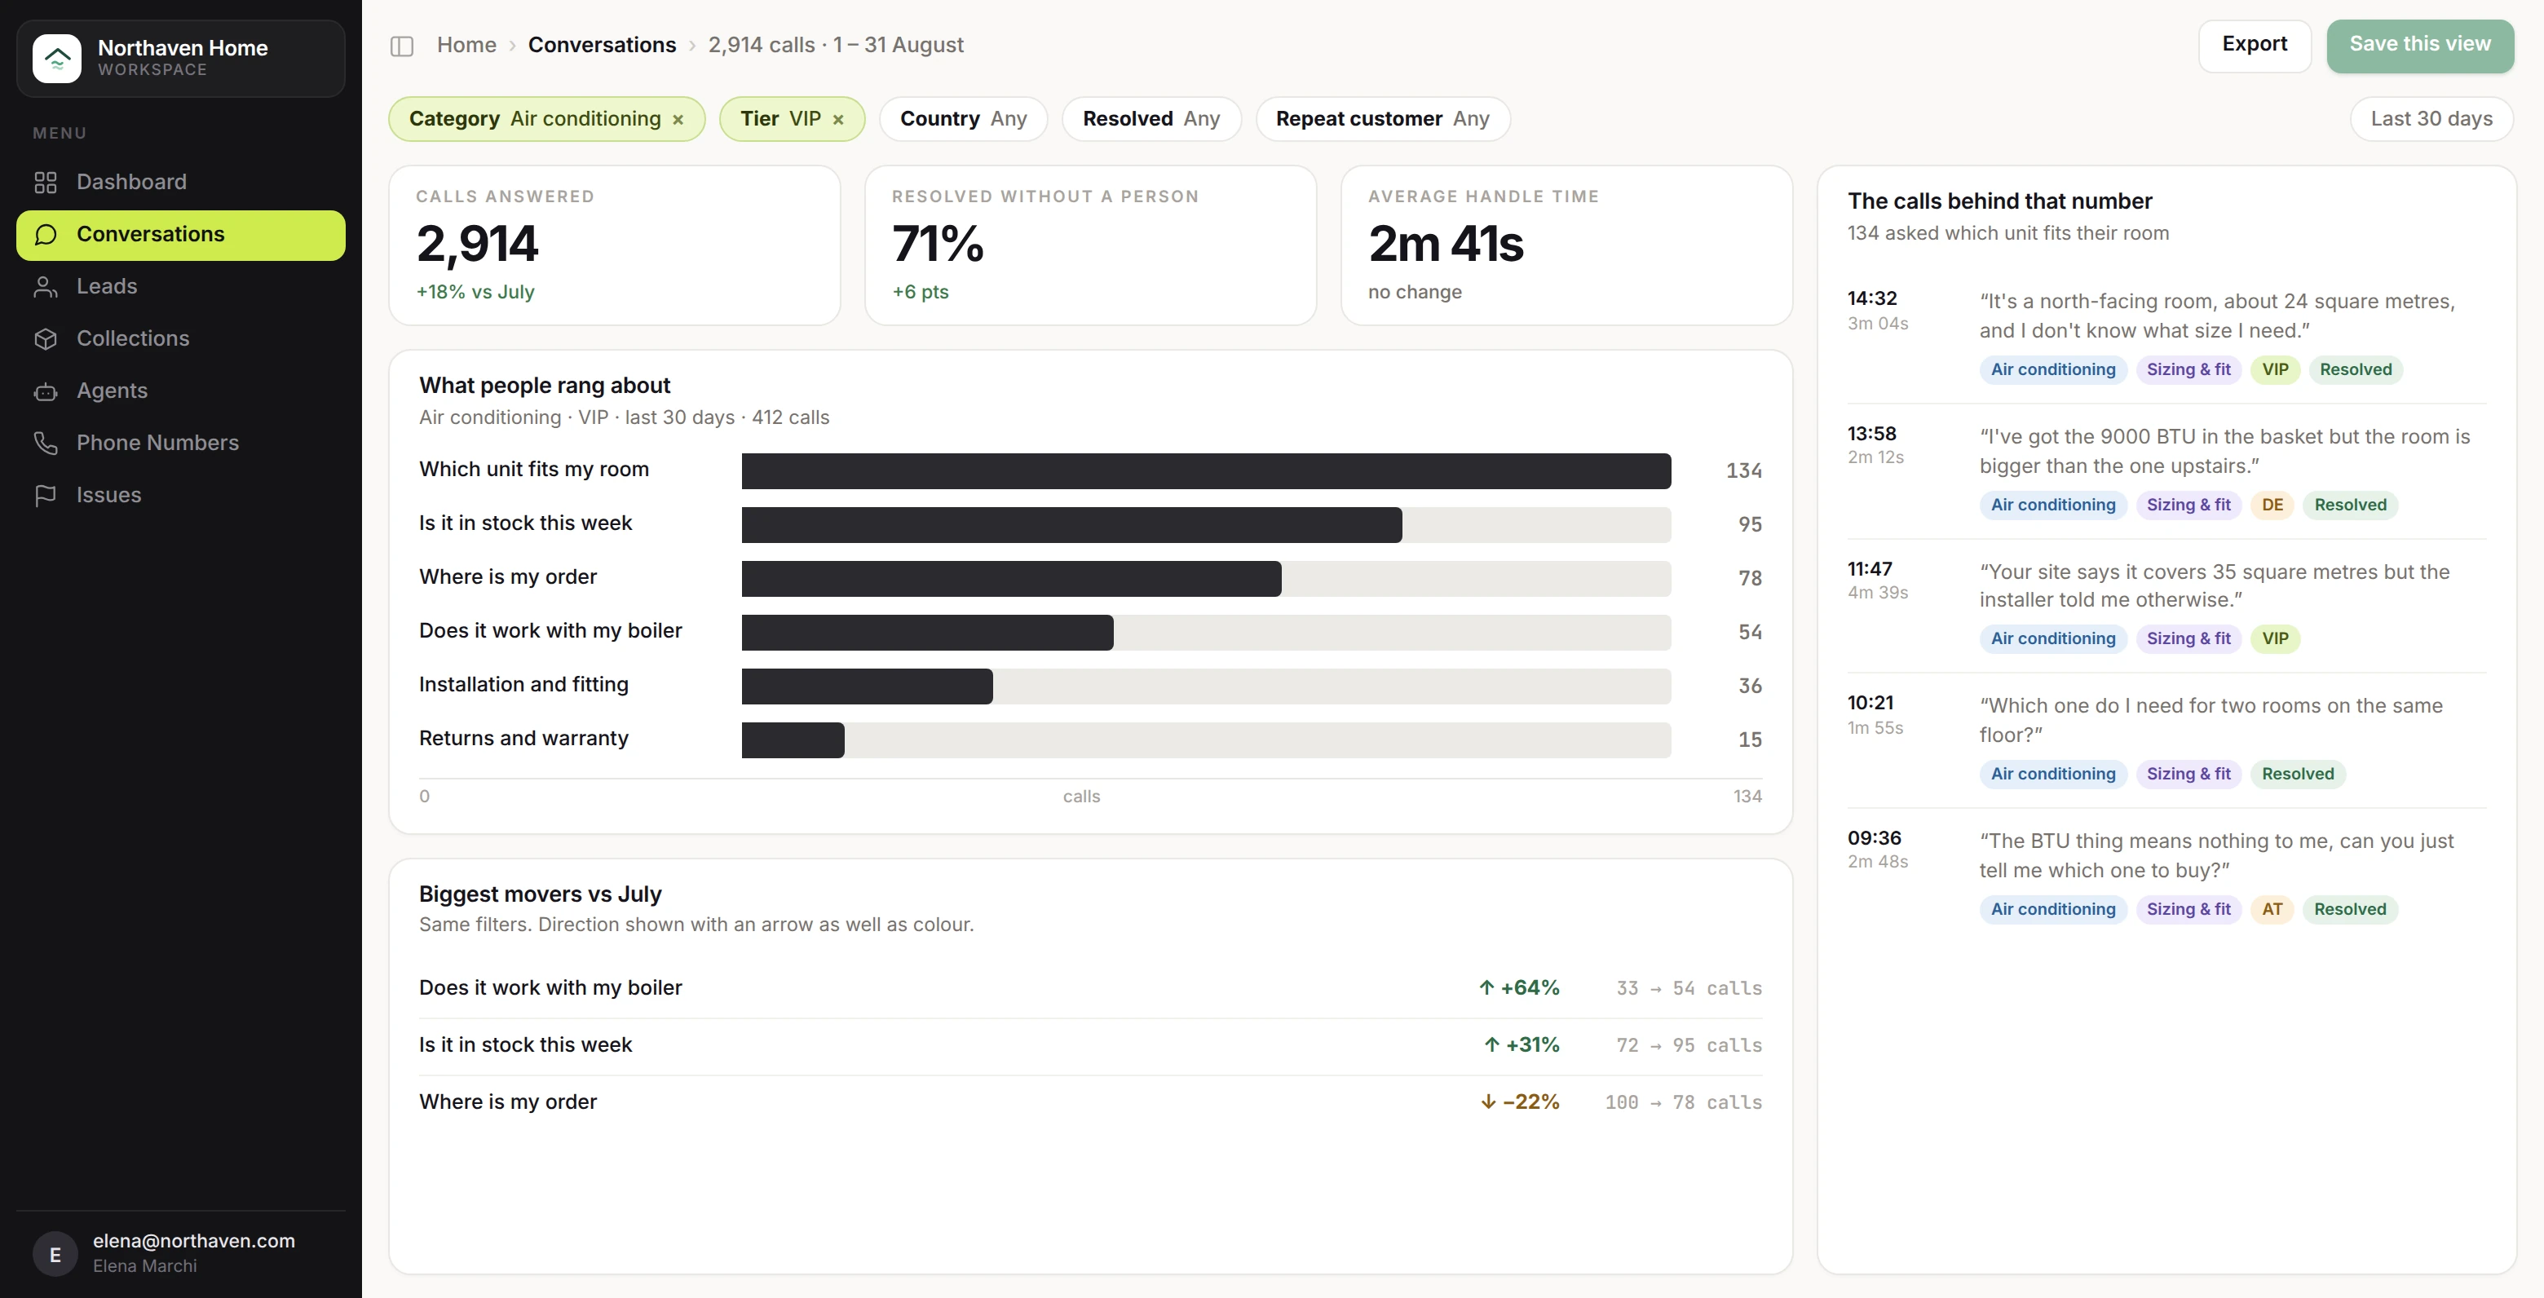Viewport: 2544px width, 1298px height.
Task: Click the Northaven Home workspace logo
Action: coord(57,58)
